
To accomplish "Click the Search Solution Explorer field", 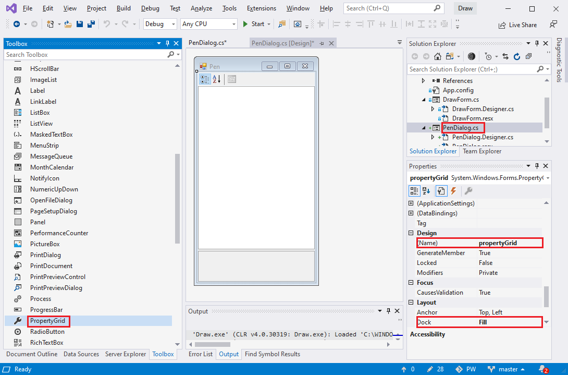I will click(x=472, y=69).
